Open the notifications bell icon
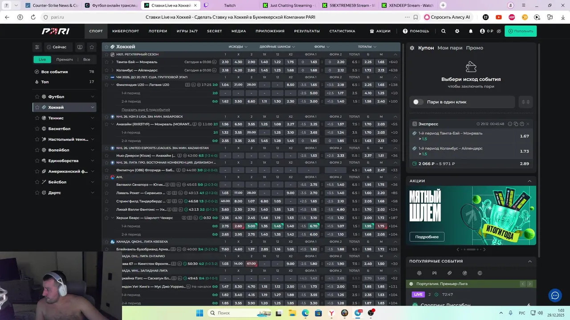This screenshot has height=320, width=570. coord(471,31)
